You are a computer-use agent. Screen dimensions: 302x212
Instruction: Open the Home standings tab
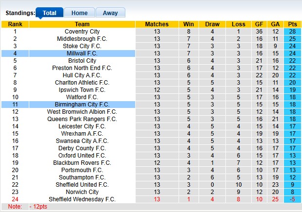pyautogui.click(x=79, y=13)
